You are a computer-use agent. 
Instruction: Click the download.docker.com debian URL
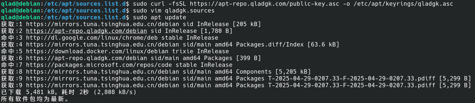(97, 51)
